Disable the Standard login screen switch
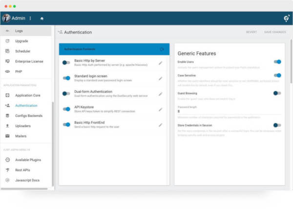Viewport: 293px width, 209px height. coord(66,78)
